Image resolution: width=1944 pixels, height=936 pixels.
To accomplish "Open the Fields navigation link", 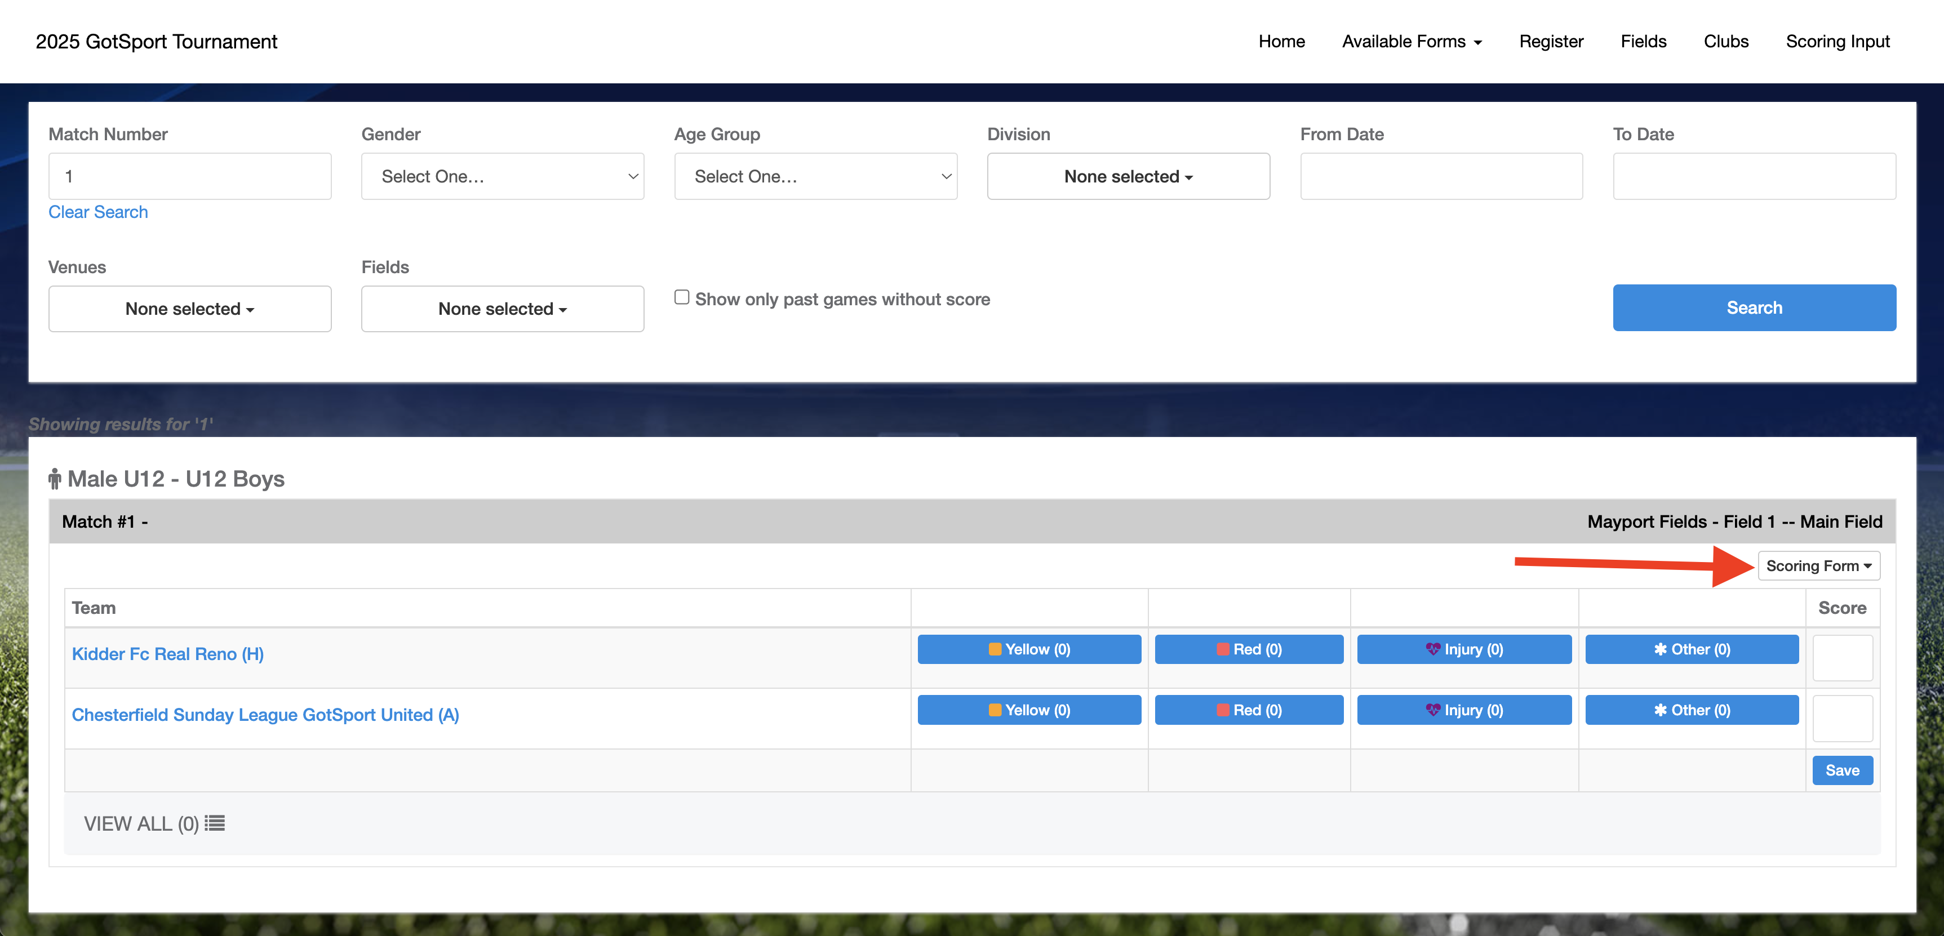I will (x=1643, y=42).
